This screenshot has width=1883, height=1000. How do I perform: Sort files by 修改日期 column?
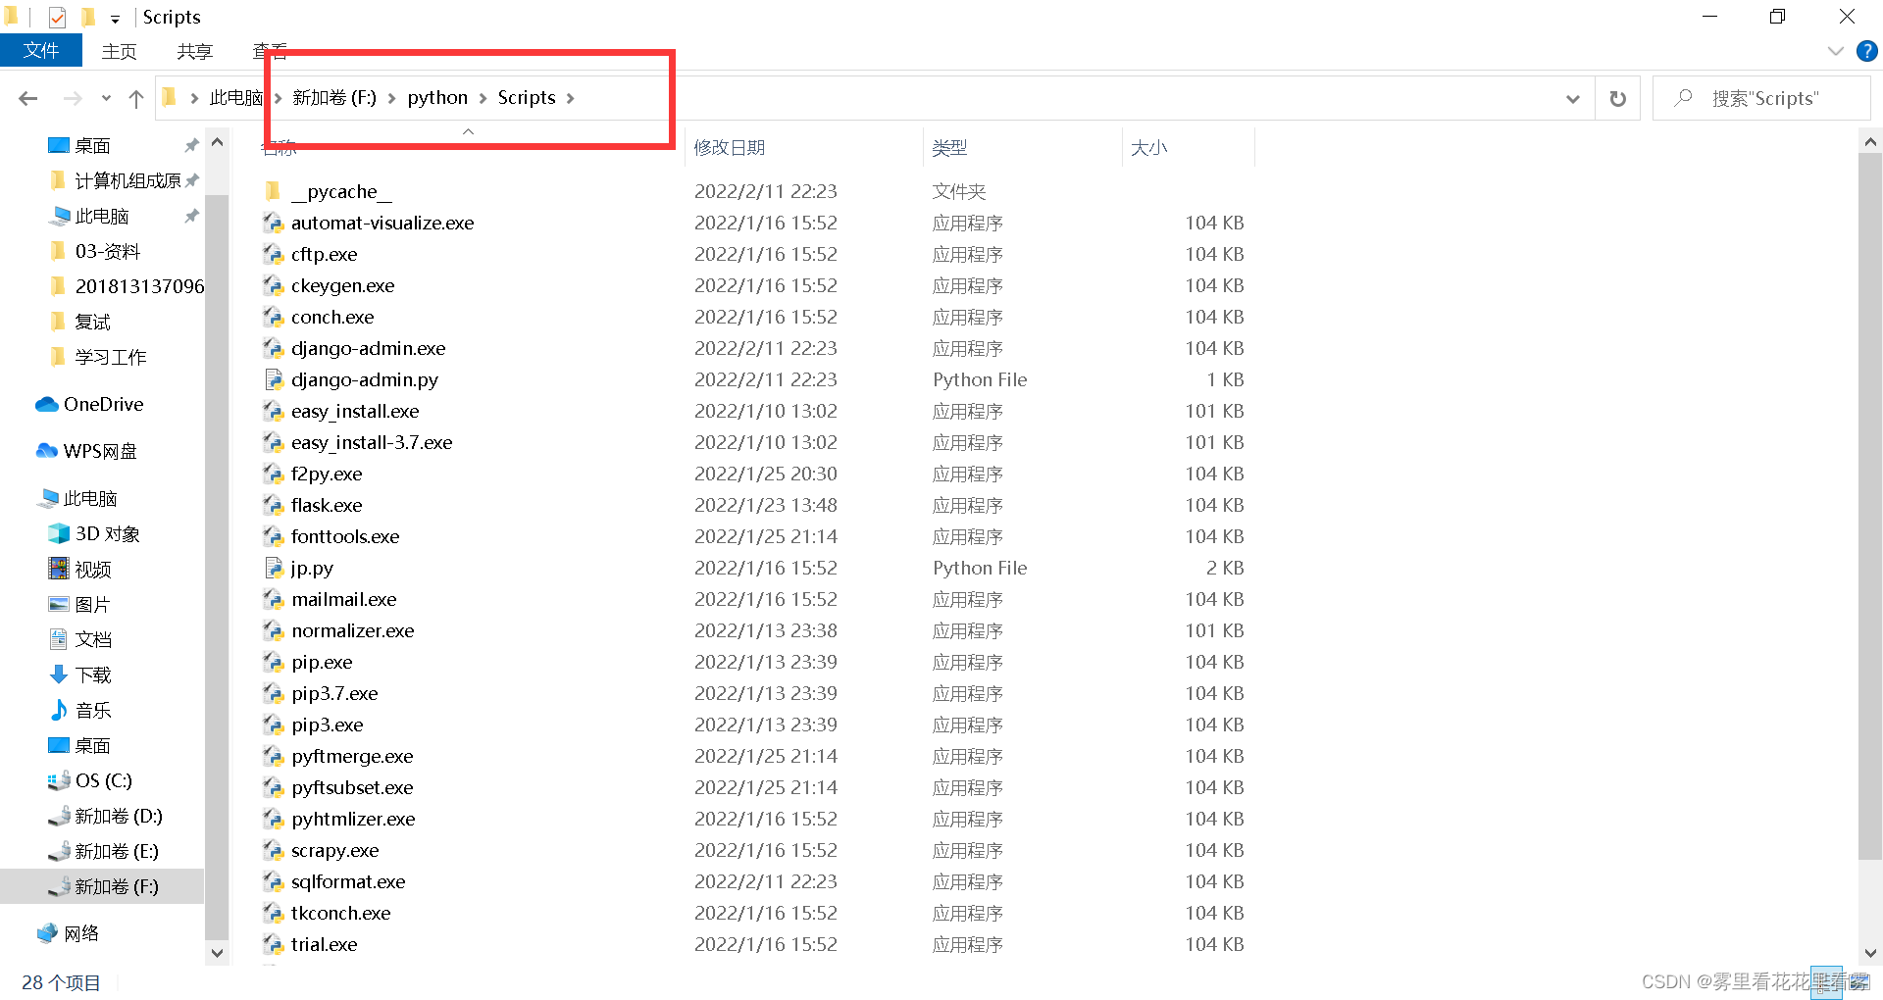coord(729,147)
